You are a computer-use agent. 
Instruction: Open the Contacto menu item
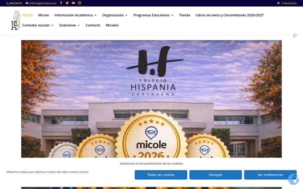pyautogui.click(x=93, y=25)
